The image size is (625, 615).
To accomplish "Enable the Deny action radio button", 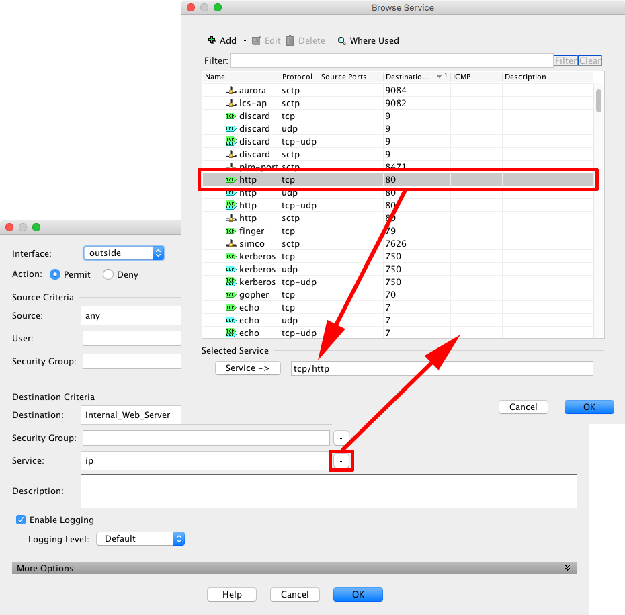I will tap(107, 274).
